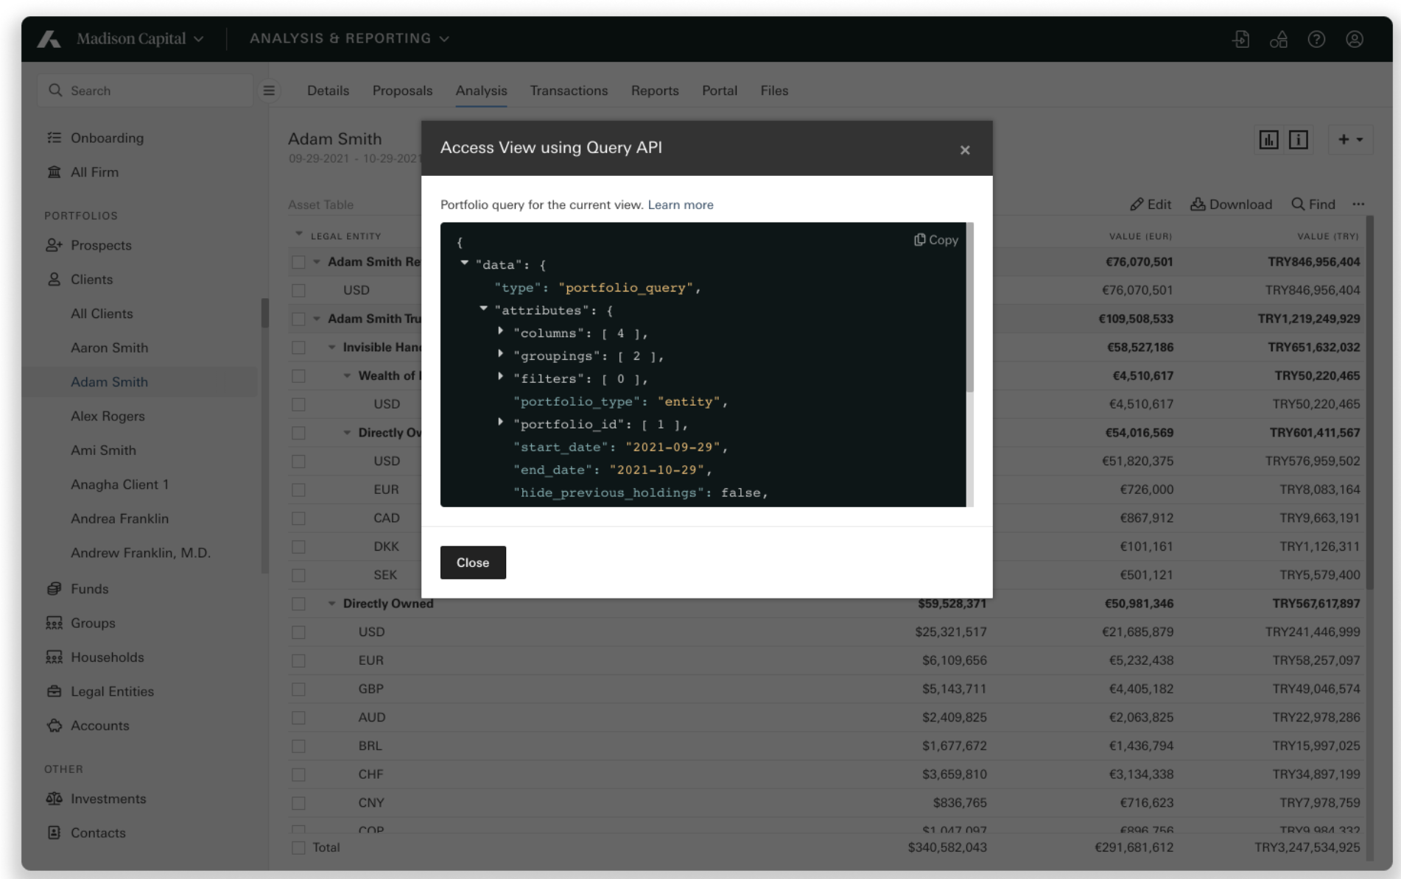Toggle the sidebar hamburger menu icon

(x=269, y=91)
